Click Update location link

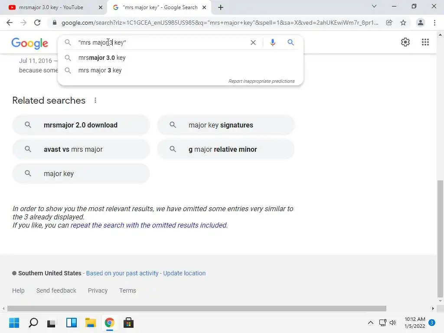pos(184,273)
